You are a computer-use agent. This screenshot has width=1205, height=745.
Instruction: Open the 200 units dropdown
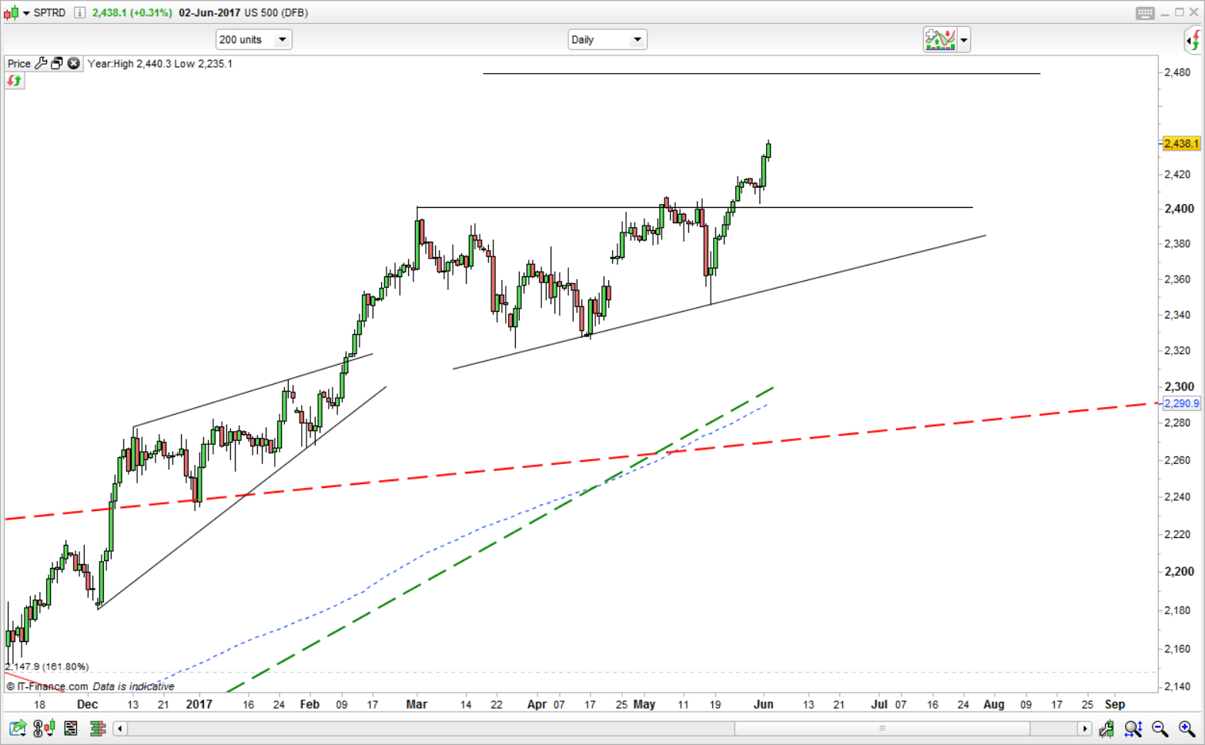pos(281,39)
